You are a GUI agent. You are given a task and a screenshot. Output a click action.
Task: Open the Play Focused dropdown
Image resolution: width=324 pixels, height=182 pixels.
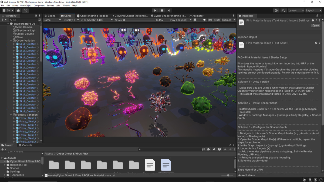coord(180,20)
